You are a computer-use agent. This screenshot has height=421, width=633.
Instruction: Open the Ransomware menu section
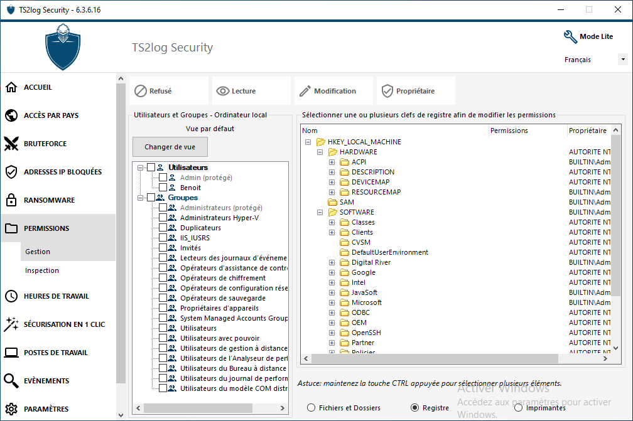[x=58, y=200]
